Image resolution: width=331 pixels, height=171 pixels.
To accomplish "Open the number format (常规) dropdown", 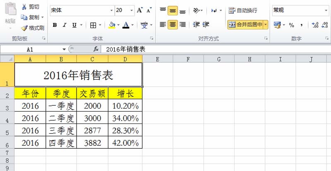I will [x=326, y=10].
